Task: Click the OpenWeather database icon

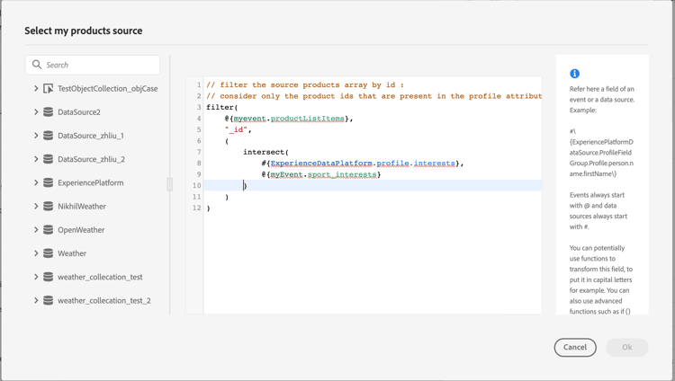Action: pos(49,230)
